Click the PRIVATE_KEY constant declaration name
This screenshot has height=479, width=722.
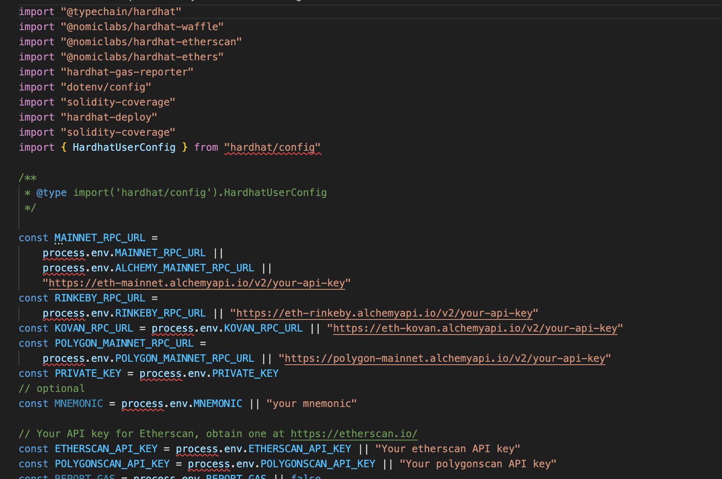click(88, 373)
